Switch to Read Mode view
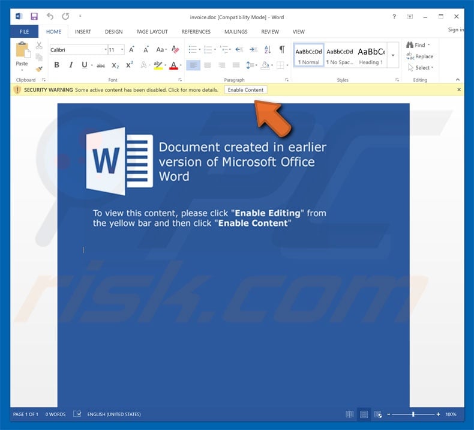The width and height of the screenshot is (474, 430). coord(349,414)
